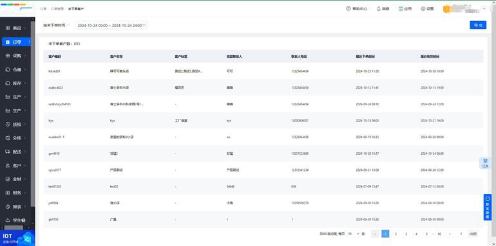The image size is (496, 246).
Task: Open 设置 in the top bar
Action: click(427, 9)
